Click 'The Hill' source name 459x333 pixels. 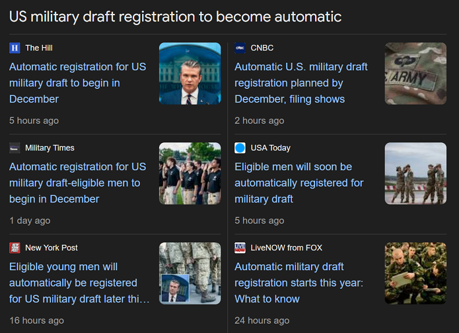[39, 48]
